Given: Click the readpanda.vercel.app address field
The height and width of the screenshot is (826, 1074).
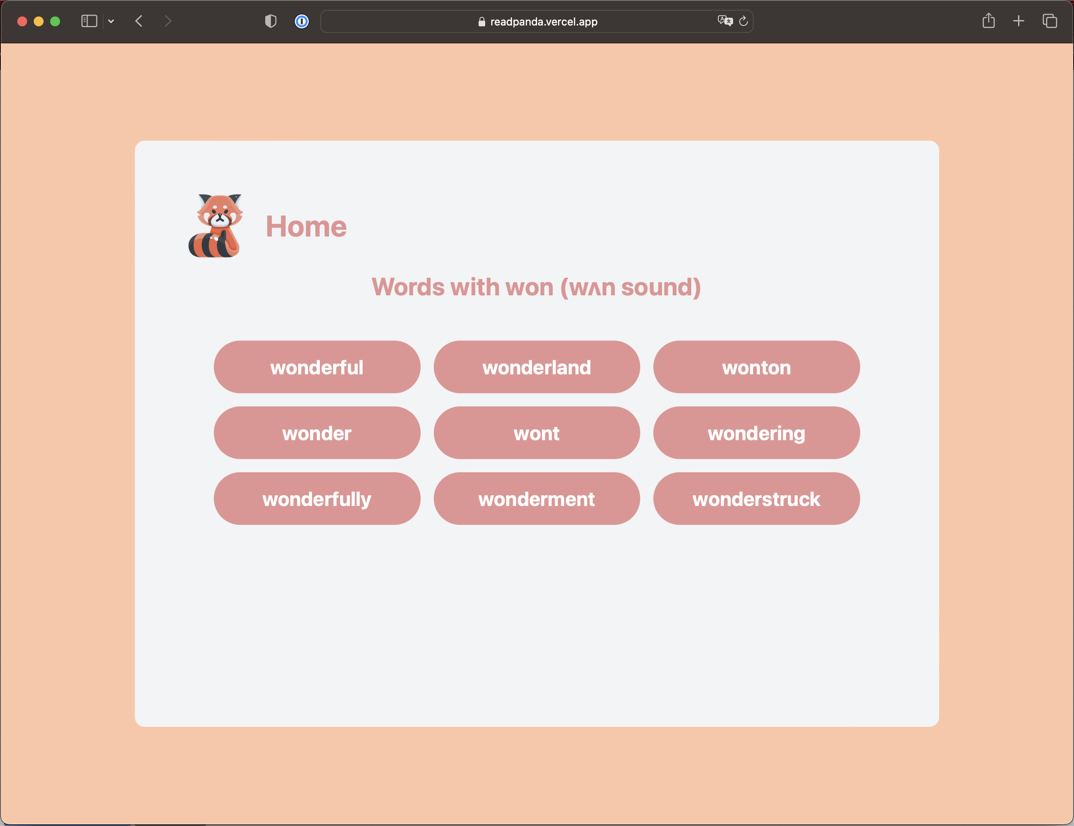Looking at the screenshot, I should 536,21.
